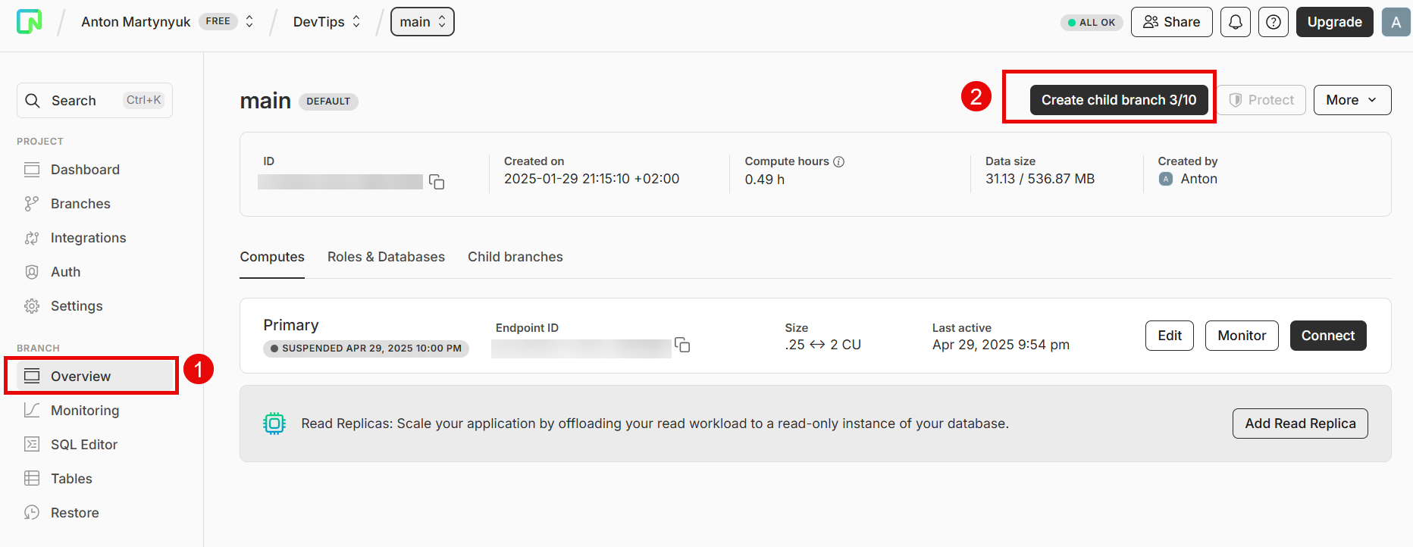This screenshot has height=547, width=1413.
Task: Click the '0.49 h' compute hours value
Action: click(x=764, y=180)
